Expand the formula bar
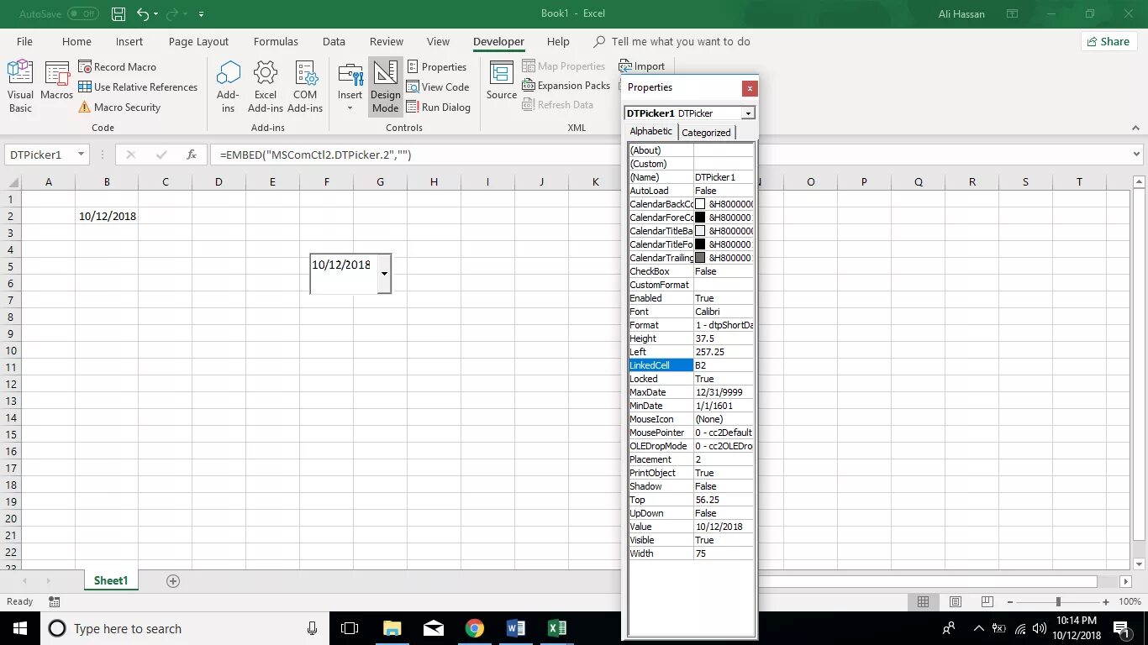The image size is (1148, 645). pos(1137,155)
